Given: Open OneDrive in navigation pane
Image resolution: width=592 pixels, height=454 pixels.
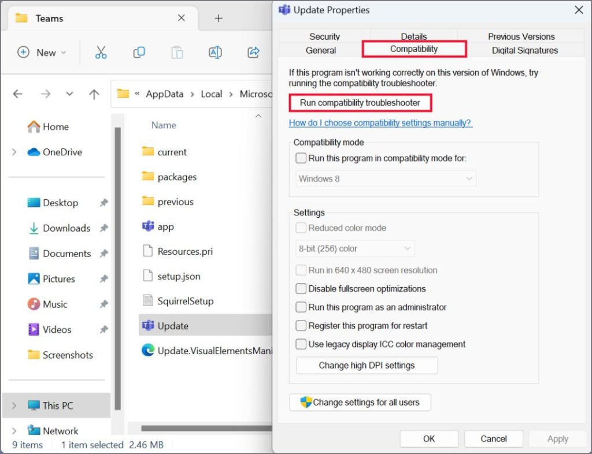Looking at the screenshot, I should point(55,152).
